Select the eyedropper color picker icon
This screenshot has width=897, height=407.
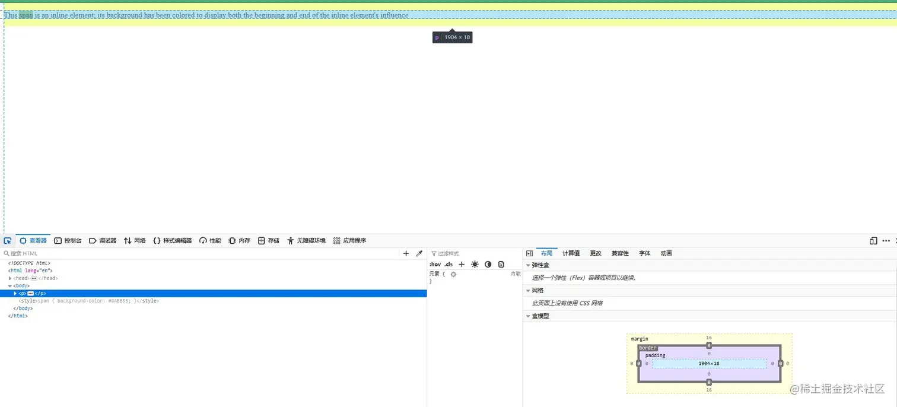click(419, 253)
